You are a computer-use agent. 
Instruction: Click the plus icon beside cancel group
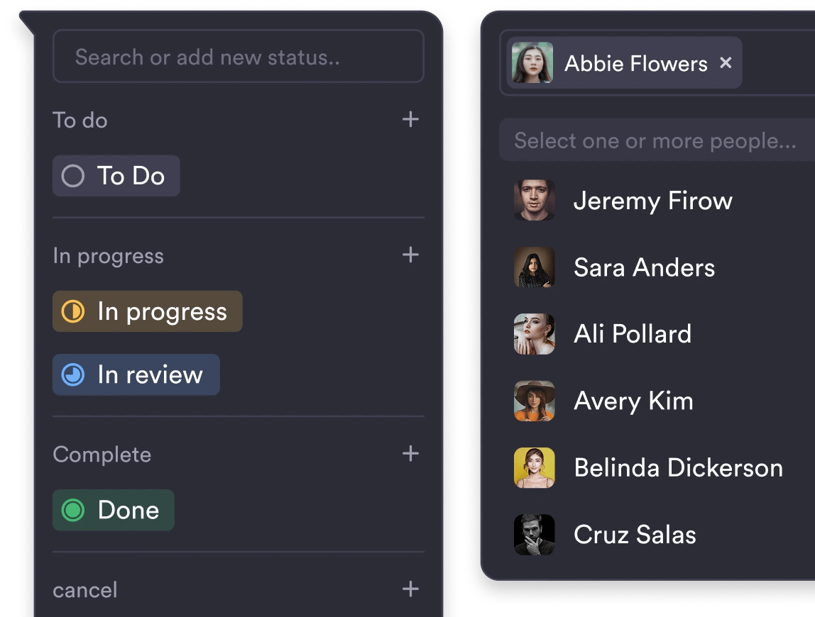(x=410, y=589)
